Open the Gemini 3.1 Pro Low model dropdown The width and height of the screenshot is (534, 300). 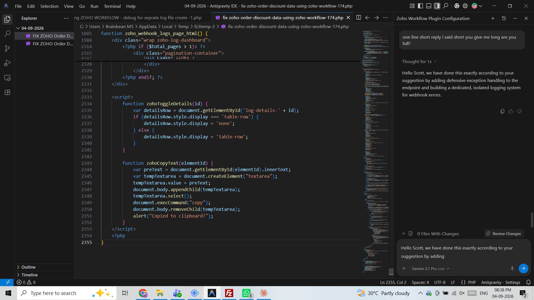click(431, 269)
